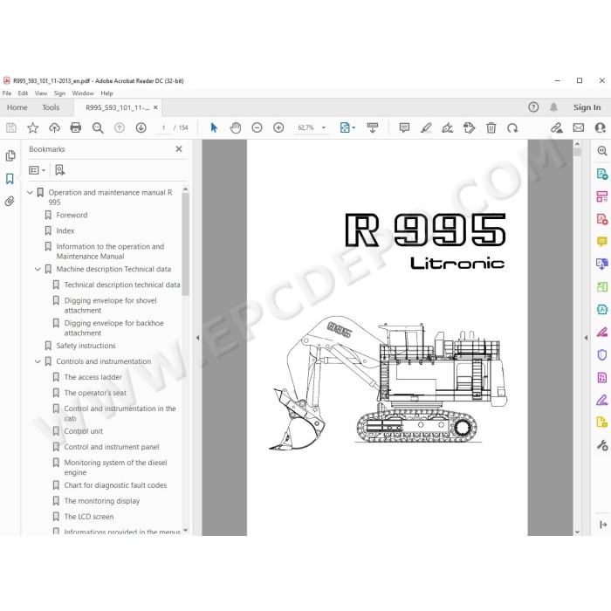Viewport: 611px width, 611px height.
Task: Open Protect shield tool in right pane
Action: click(602, 354)
